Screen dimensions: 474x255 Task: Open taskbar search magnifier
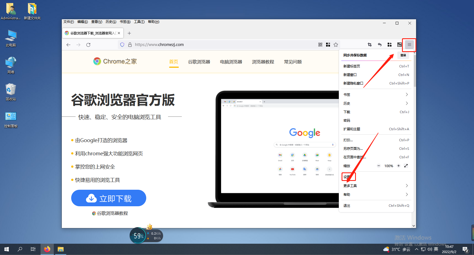[x=20, y=249]
